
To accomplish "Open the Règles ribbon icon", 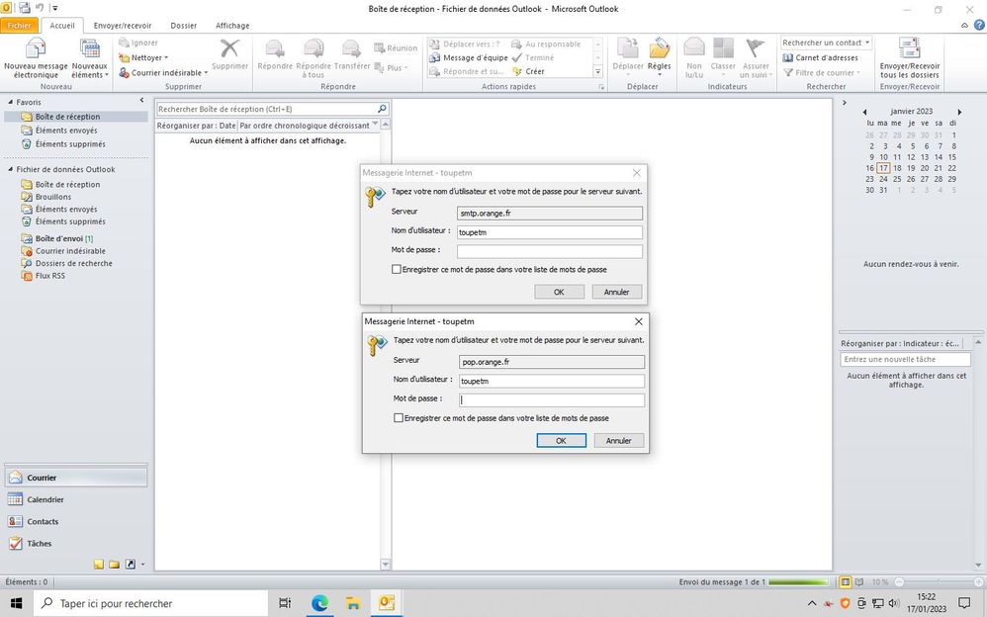I will tap(659, 51).
